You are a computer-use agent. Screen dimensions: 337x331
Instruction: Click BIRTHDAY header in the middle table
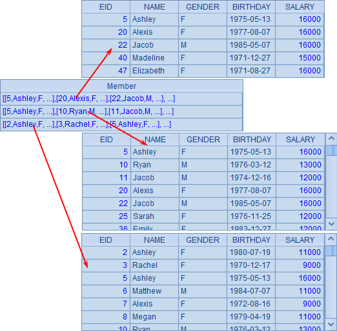click(252, 140)
